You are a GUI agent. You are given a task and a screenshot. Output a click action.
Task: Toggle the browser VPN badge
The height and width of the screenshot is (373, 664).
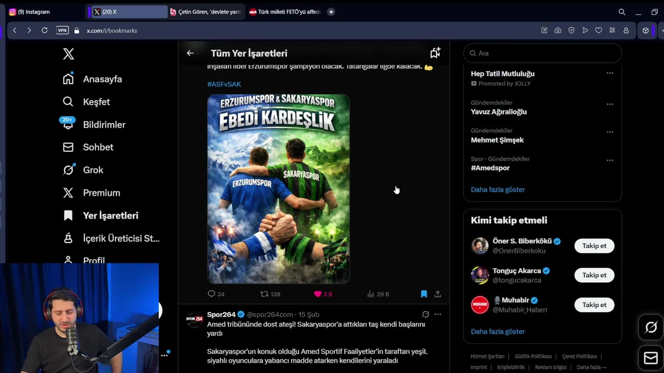click(x=62, y=31)
